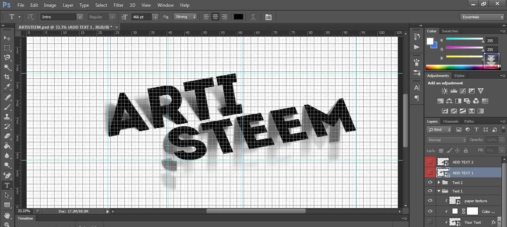
Task: Switch to the Channels tab
Action: coord(451,121)
